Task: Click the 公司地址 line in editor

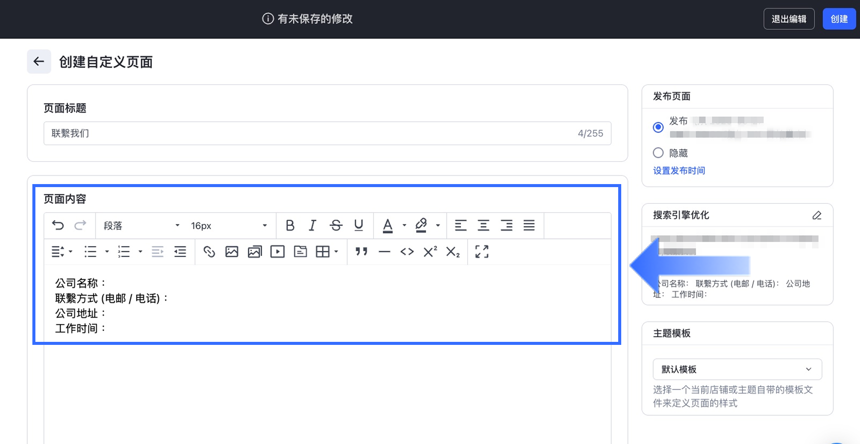Action: point(81,314)
